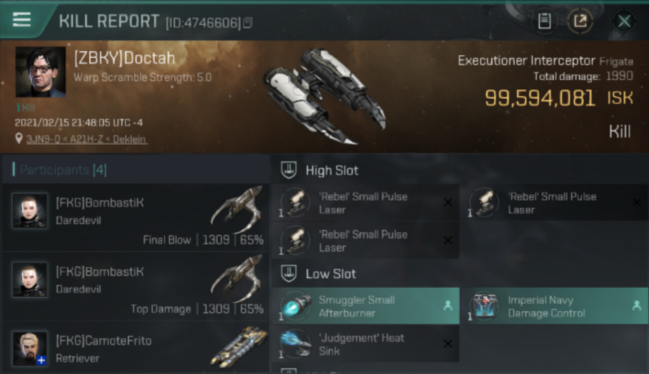Click the Low Slot section icon
The image size is (649, 374).
tap(288, 273)
